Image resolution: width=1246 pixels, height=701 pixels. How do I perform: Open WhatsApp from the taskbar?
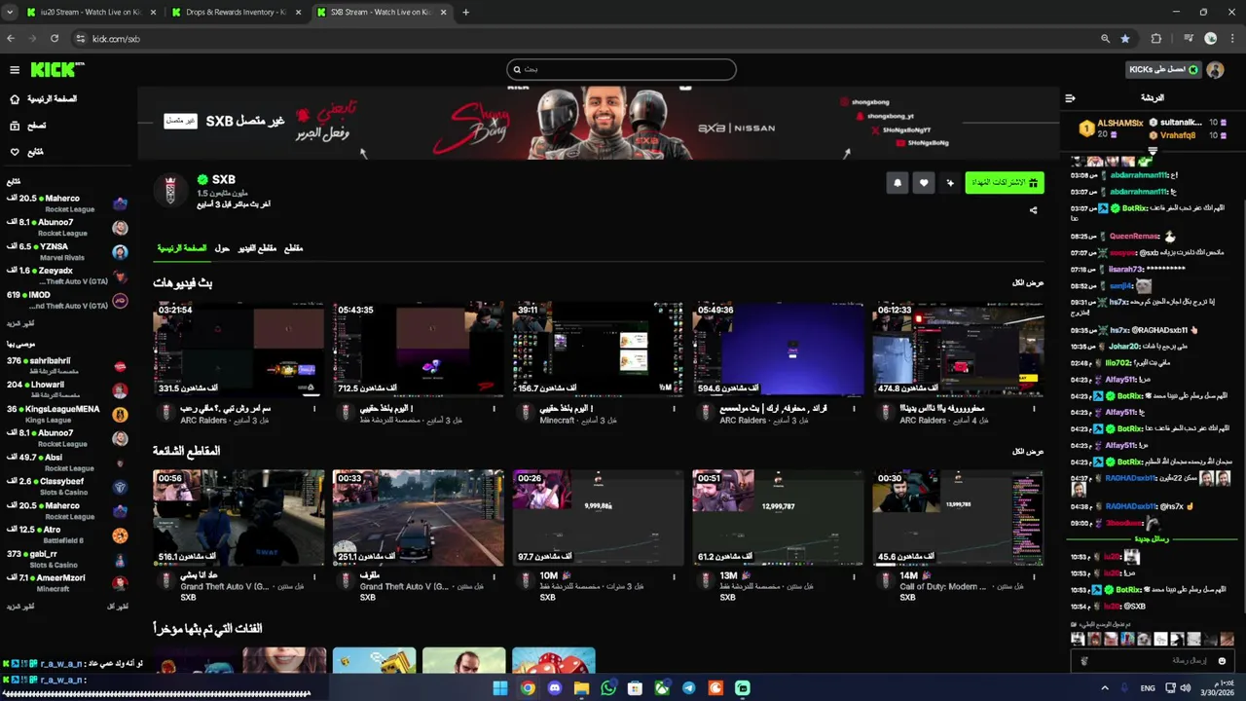(x=608, y=688)
